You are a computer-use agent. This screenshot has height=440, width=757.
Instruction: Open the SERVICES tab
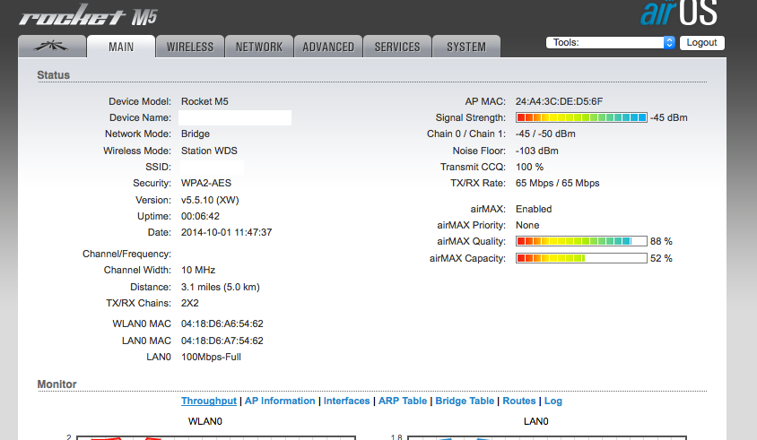[x=397, y=47]
